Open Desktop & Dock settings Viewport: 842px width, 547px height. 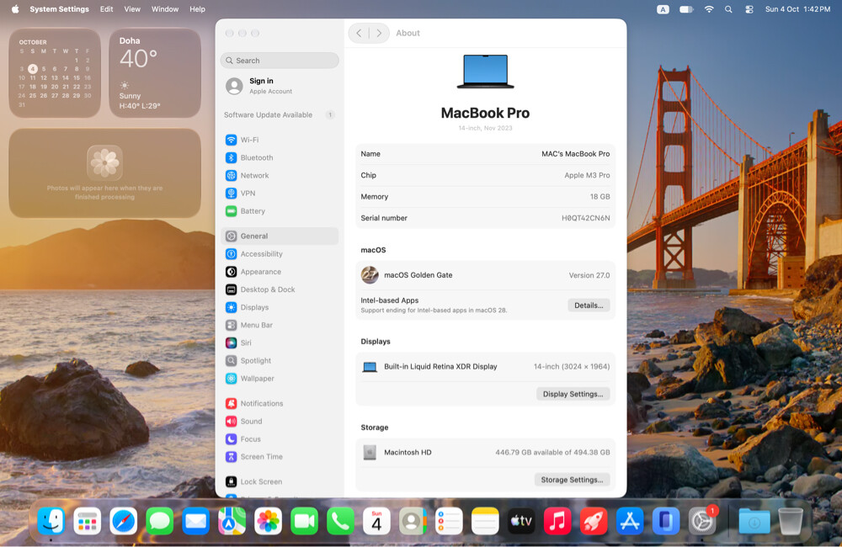[280, 289]
